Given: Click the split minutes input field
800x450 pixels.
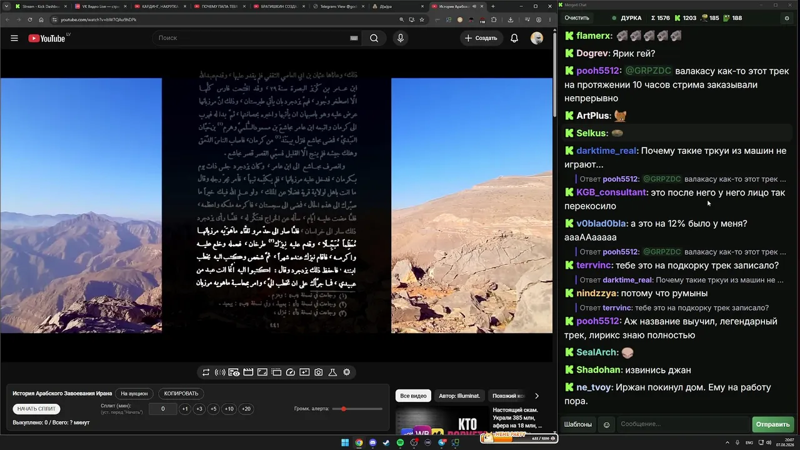Looking at the screenshot, I should coord(162,409).
